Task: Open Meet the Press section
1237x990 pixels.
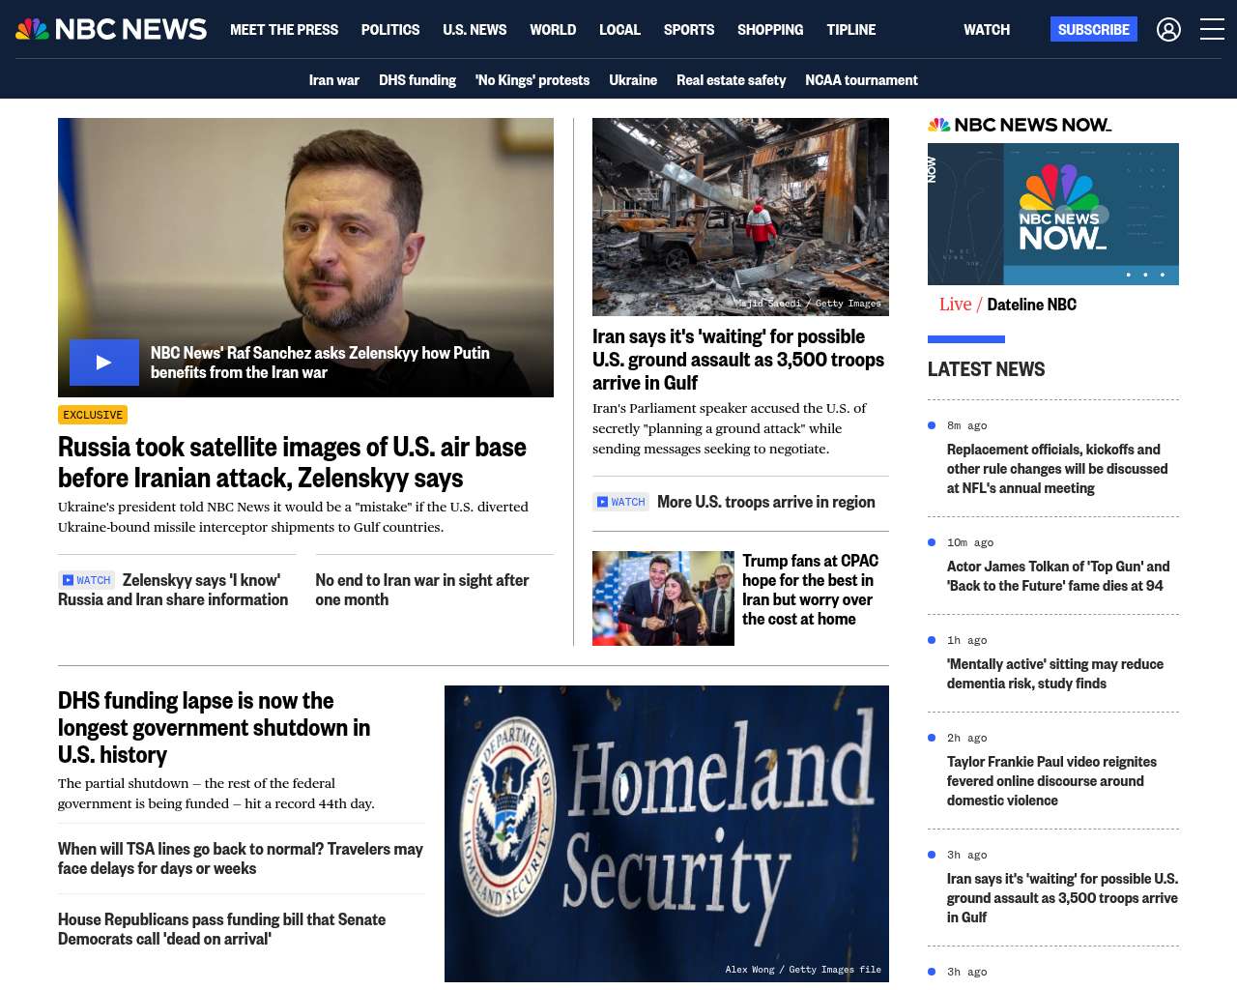Action: pos(284,30)
